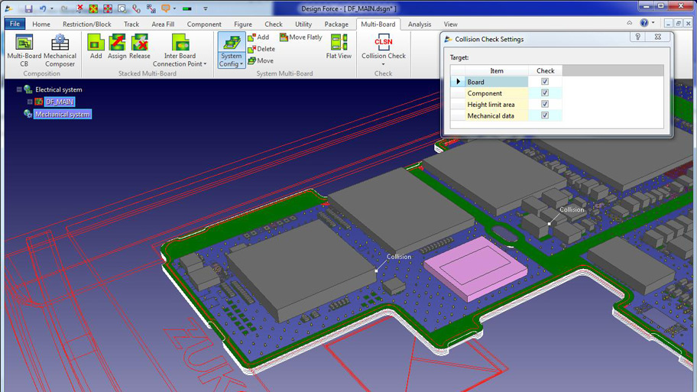The image size is (697, 392).
Task: Uncheck the Board collision target checkbox
Action: (x=545, y=82)
